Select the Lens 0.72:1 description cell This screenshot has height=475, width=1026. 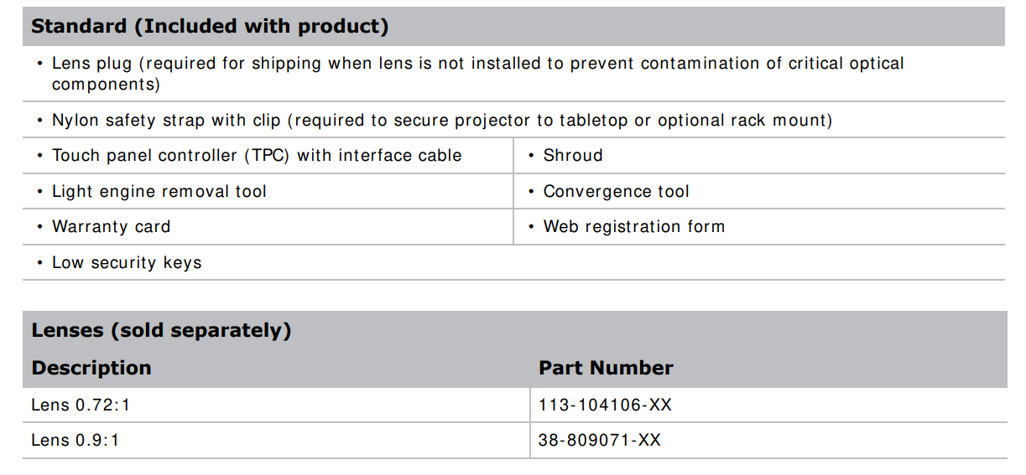click(x=81, y=405)
